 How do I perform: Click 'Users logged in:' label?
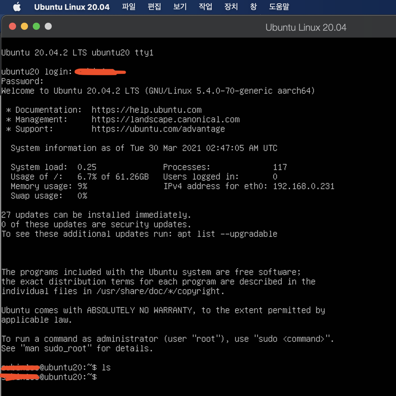(x=201, y=177)
